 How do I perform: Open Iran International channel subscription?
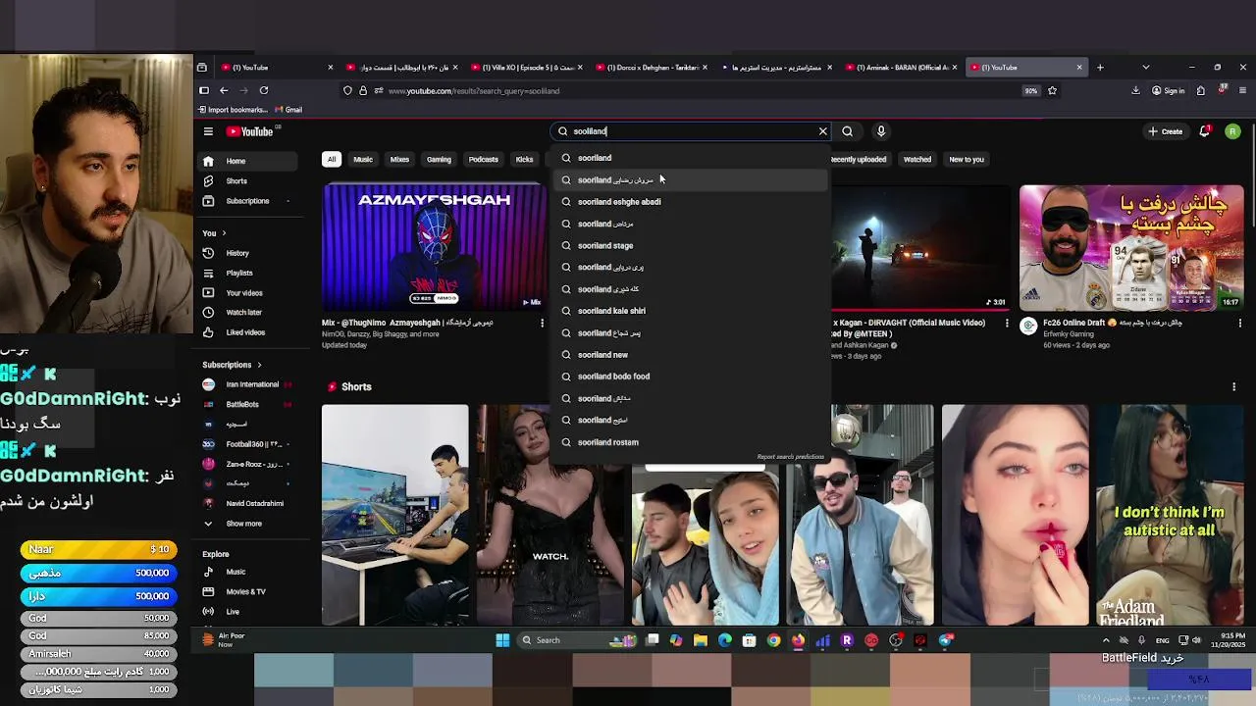pos(248,384)
